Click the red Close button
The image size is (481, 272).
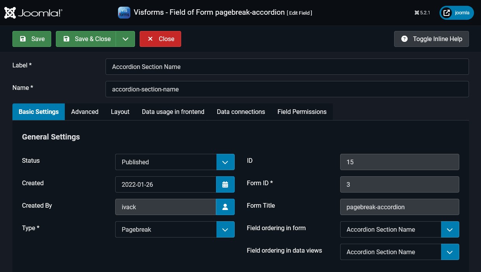coord(160,39)
